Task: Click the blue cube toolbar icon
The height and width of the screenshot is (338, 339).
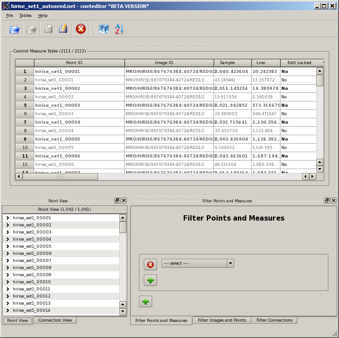Action: pos(103,29)
